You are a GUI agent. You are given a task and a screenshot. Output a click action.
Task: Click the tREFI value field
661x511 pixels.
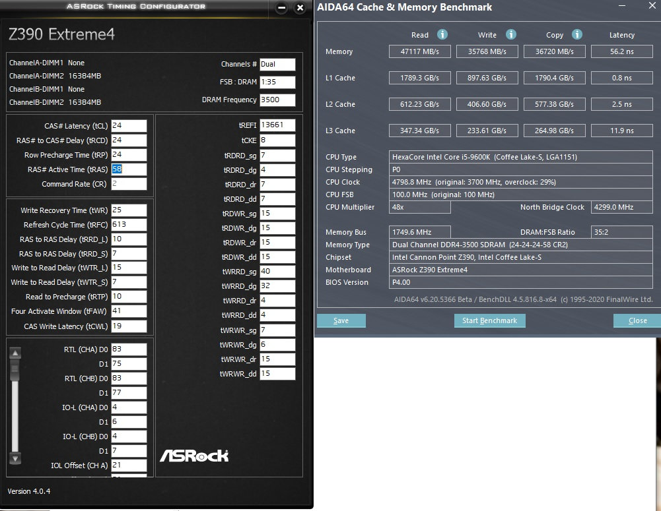(277, 125)
